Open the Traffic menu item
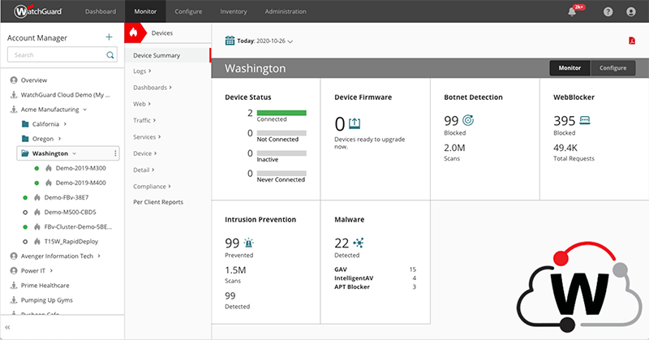Viewport: 649px width, 340px height. [x=144, y=121]
